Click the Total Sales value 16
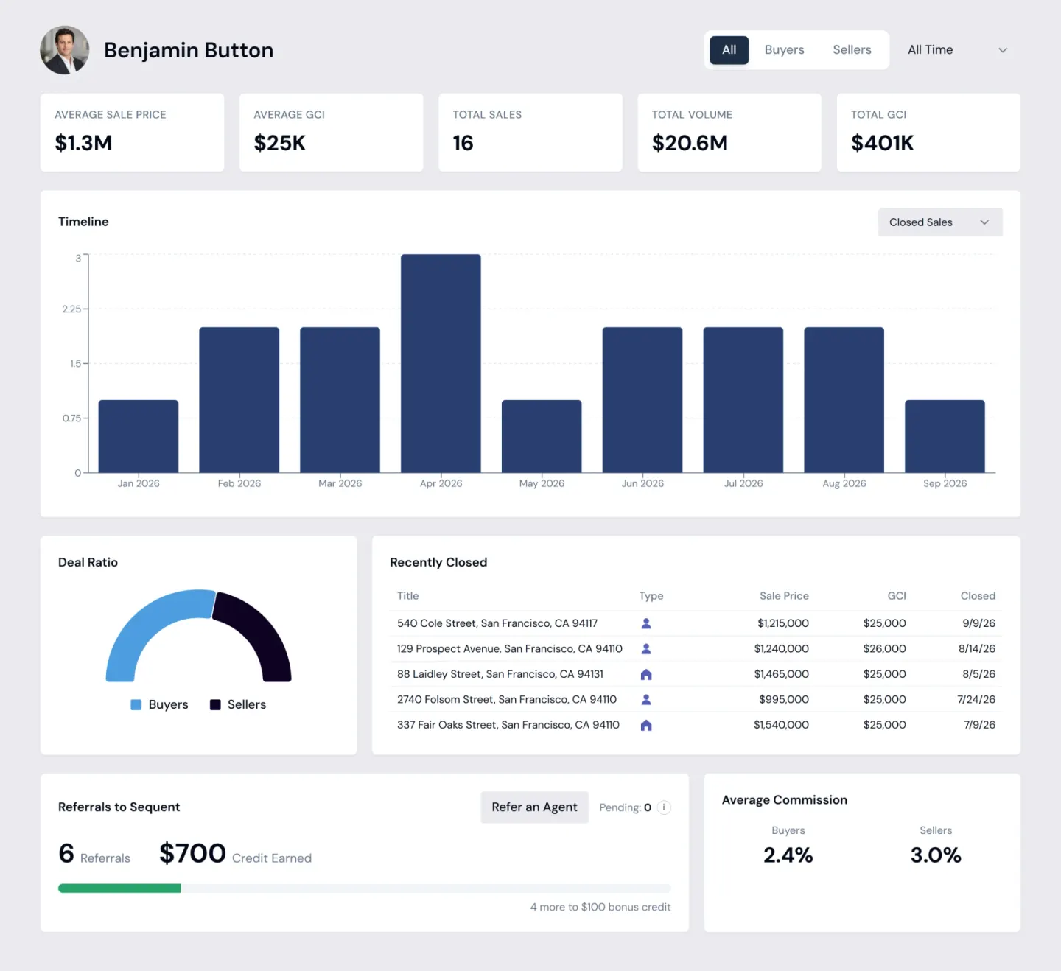Screen dimensions: 1061x971 (x=463, y=143)
